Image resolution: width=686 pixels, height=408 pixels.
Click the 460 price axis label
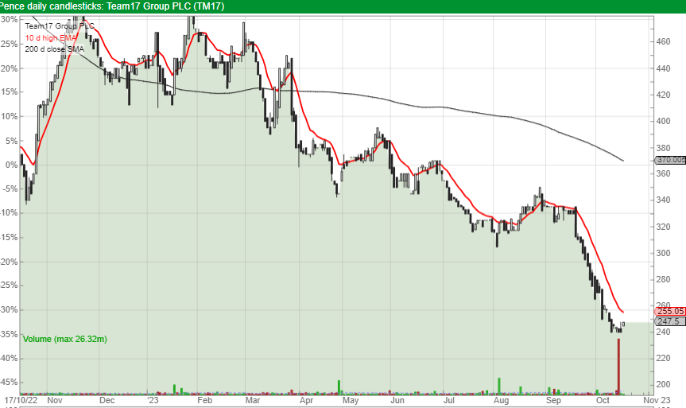(x=663, y=41)
